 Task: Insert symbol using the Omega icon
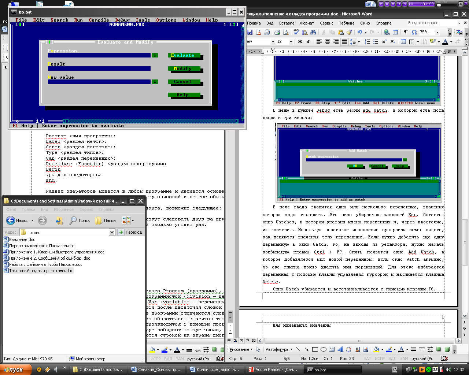(x=414, y=32)
